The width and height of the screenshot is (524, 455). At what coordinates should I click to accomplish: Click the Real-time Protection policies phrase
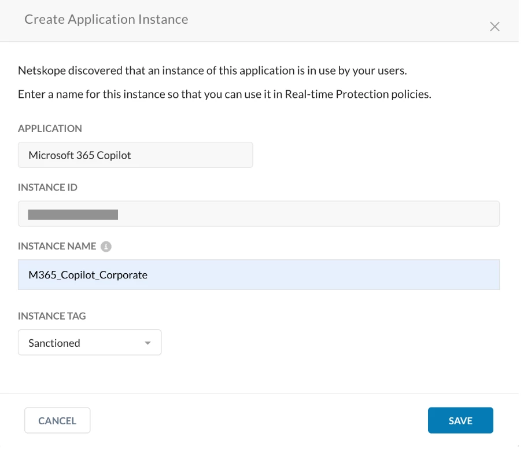coord(357,94)
